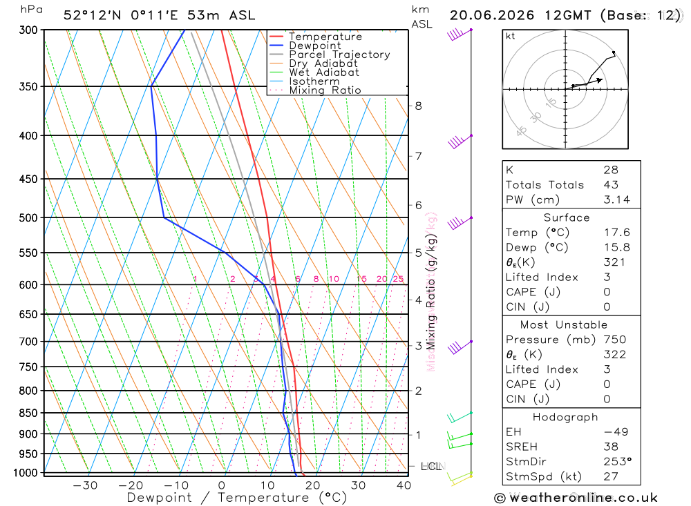Click the LCL level marker label
The height and width of the screenshot is (506, 691).
431,467
